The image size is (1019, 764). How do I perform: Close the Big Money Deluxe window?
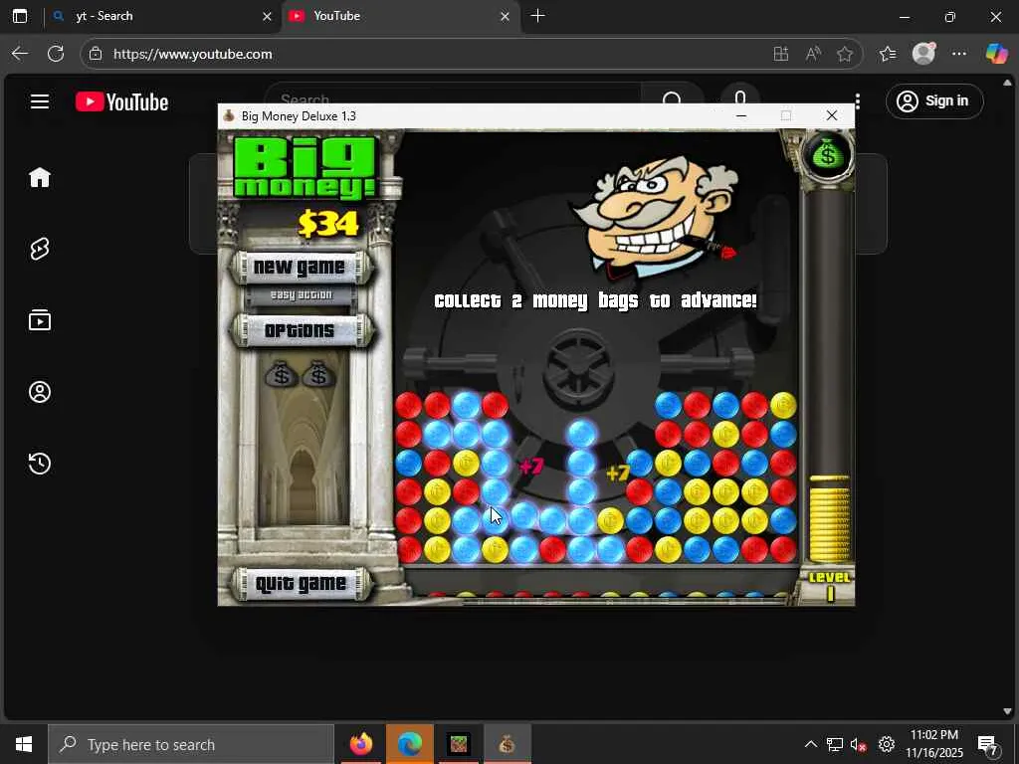[x=831, y=115]
